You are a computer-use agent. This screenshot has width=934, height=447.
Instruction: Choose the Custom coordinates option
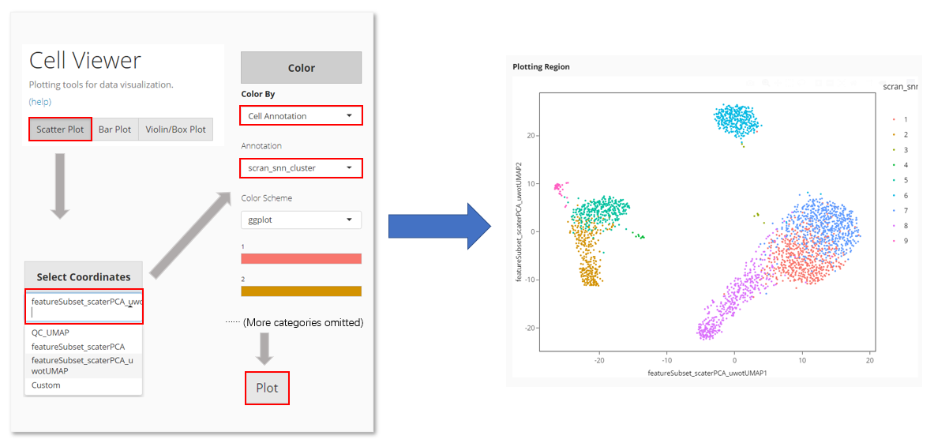point(46,385)
